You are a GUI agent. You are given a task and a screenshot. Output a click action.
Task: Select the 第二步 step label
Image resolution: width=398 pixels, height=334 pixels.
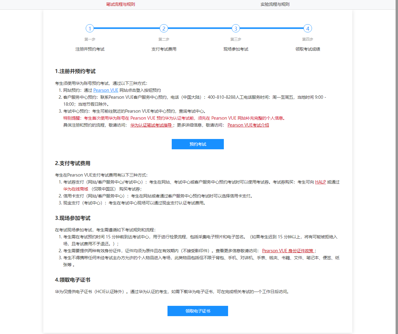164,39
